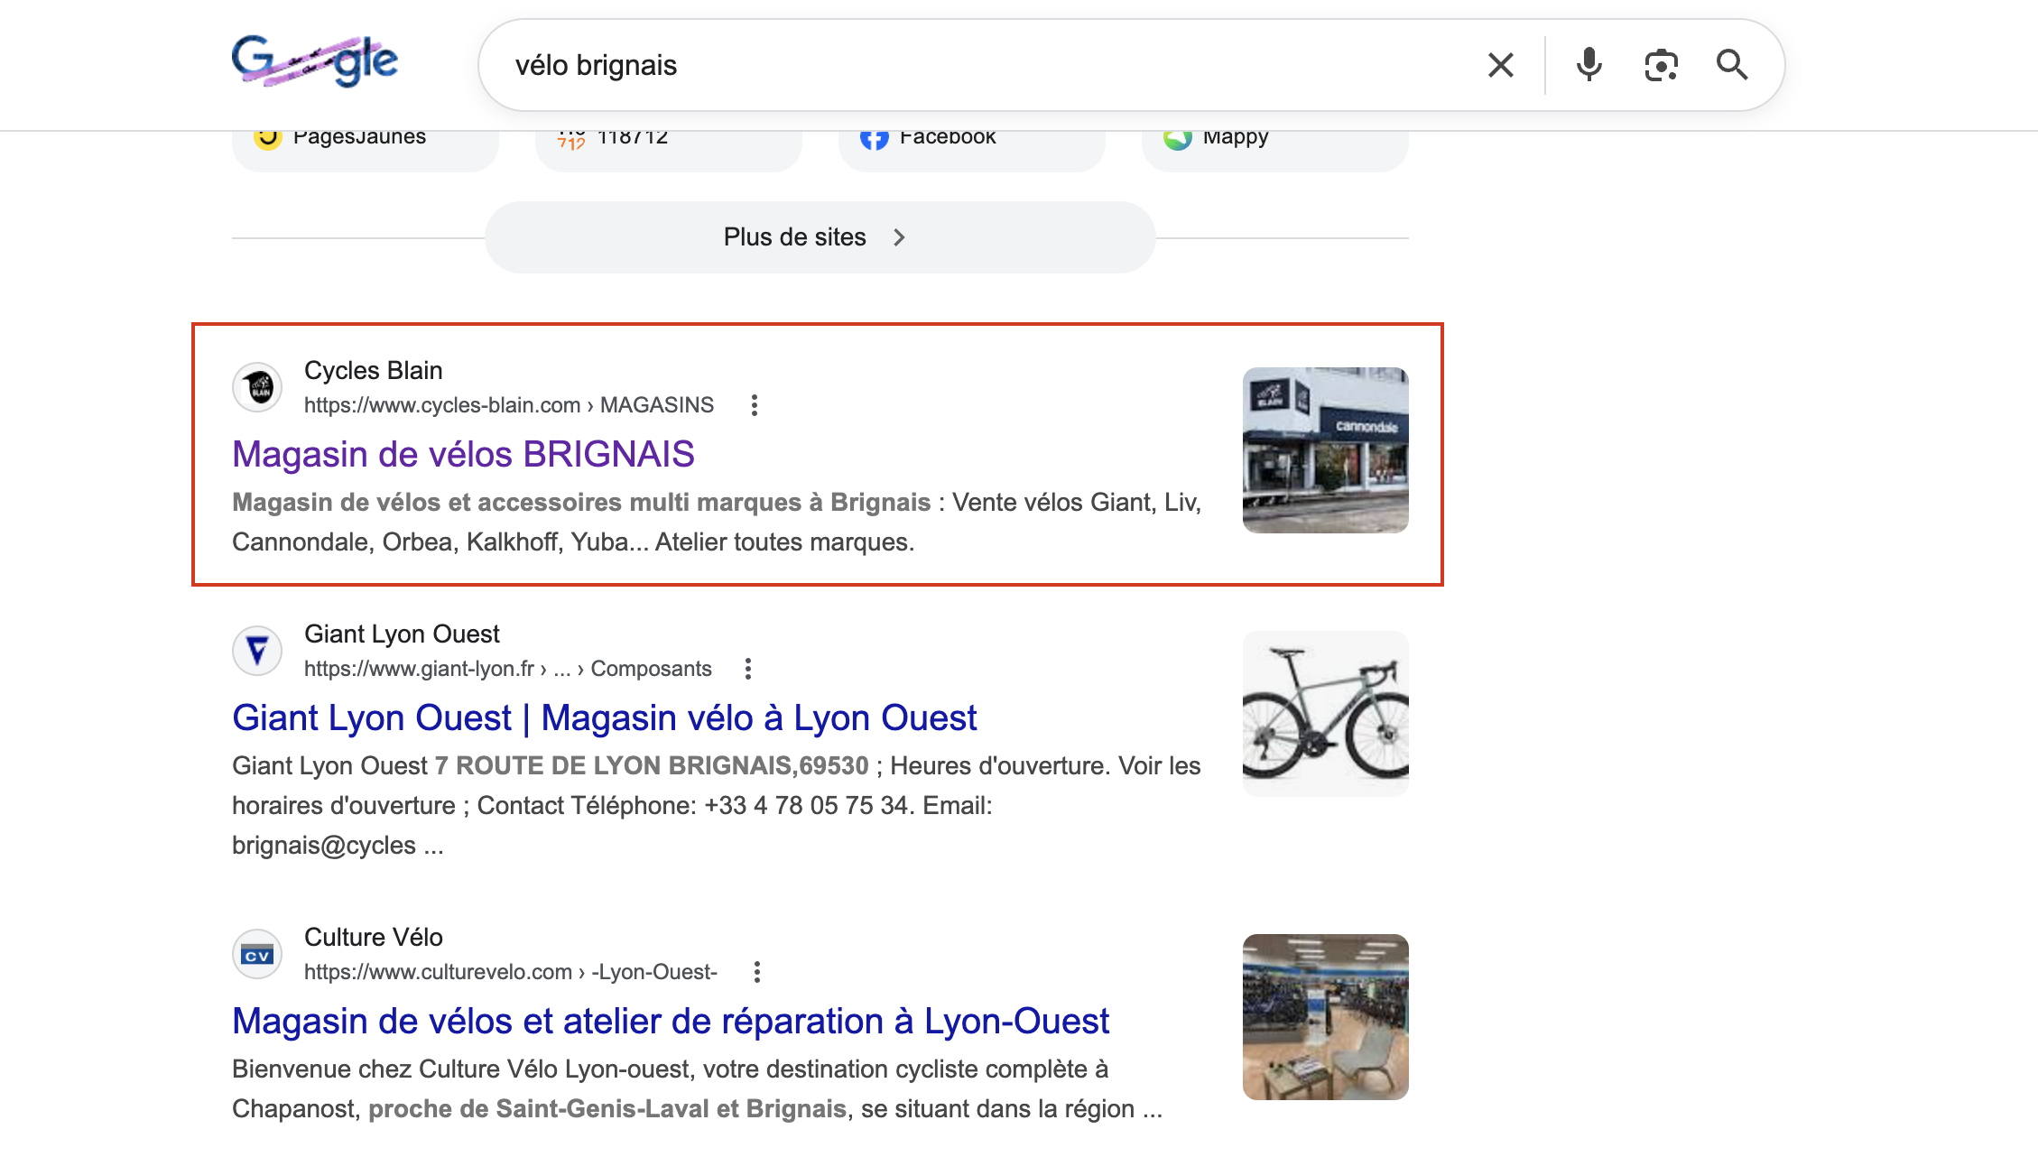2038x1157 pixels.
Task: Click Culture Vélo CV favicon
Action: click(257, 955)
